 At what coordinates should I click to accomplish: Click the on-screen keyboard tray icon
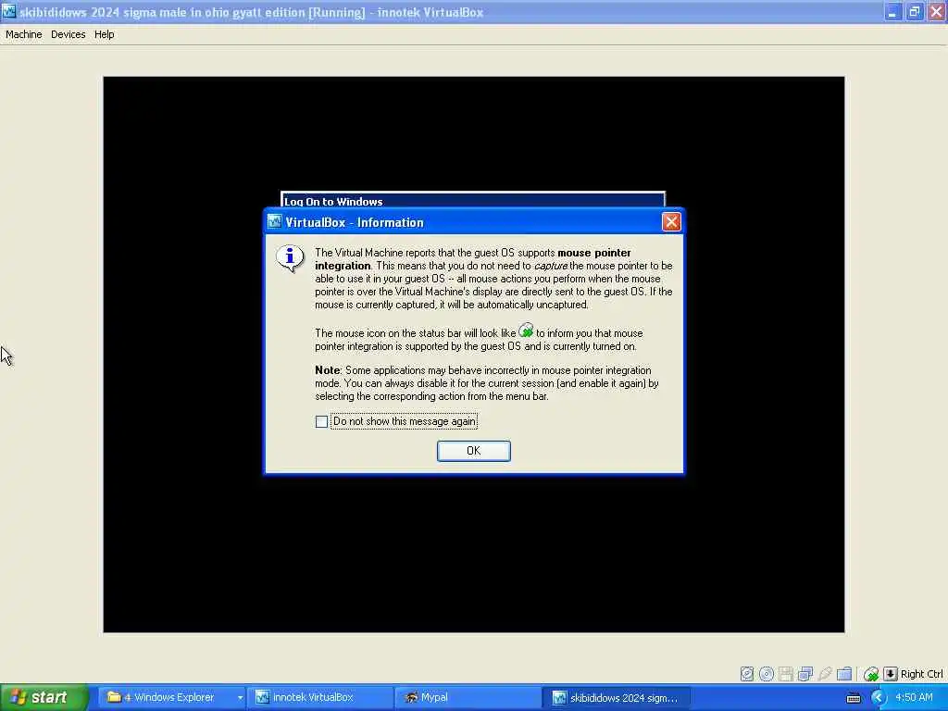[853, 698]
